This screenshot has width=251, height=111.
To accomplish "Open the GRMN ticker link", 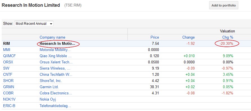I will pos(8,87).
